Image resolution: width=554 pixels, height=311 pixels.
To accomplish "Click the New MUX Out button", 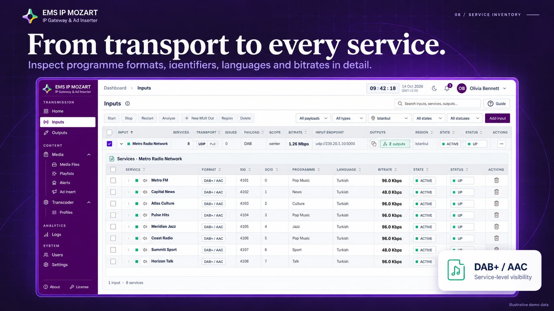I will 199,118.
